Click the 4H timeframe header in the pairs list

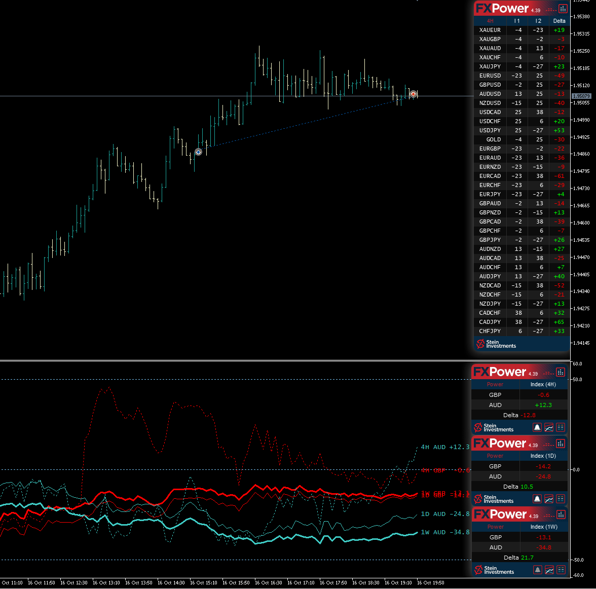[x=490, y=21]
